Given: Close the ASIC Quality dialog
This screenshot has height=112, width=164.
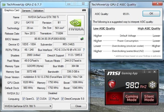Looking at the screenshot, I should pos(157,4).
